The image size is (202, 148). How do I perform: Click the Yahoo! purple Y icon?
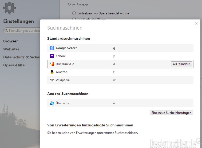click(x=52, y=56)
